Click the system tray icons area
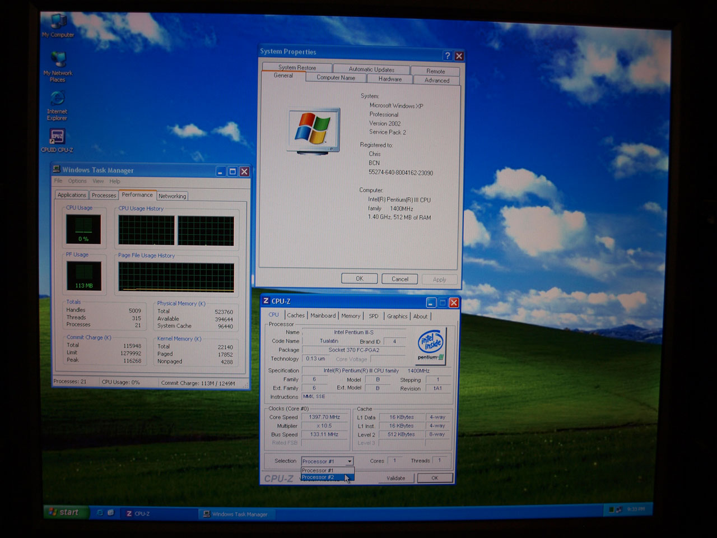The height and width of the screenshot is (538, 717). pos(615,509)
